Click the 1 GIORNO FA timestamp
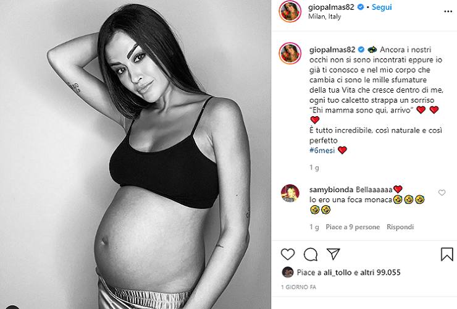Image resolution: width=457 pixels, height=309 pixels. (x=298, y=287)
